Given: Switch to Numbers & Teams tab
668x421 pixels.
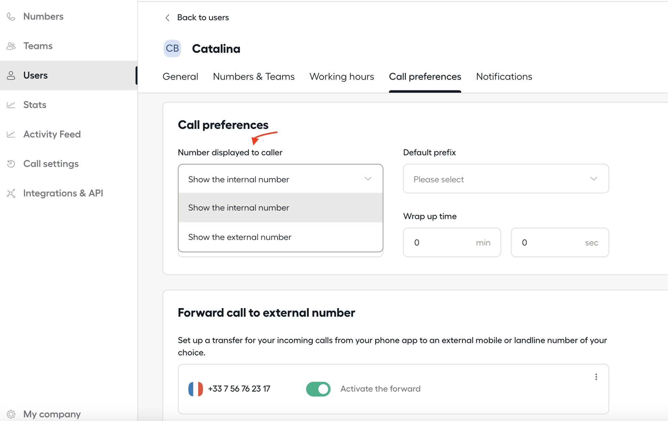Looking at the screenshot, I should [254, 77].
